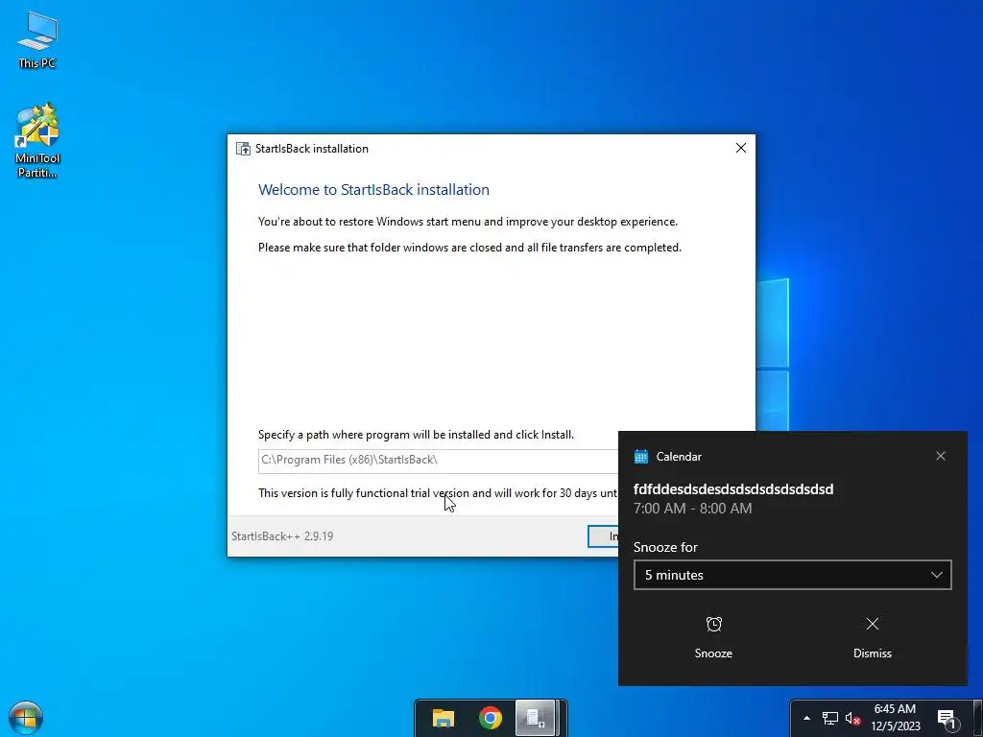
Task: Click the 7:00 AM - 8:00 AM event time
Action: point(693,509)
